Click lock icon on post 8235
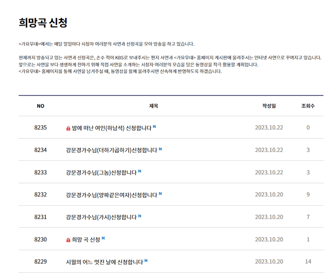 tap(68, 128)
